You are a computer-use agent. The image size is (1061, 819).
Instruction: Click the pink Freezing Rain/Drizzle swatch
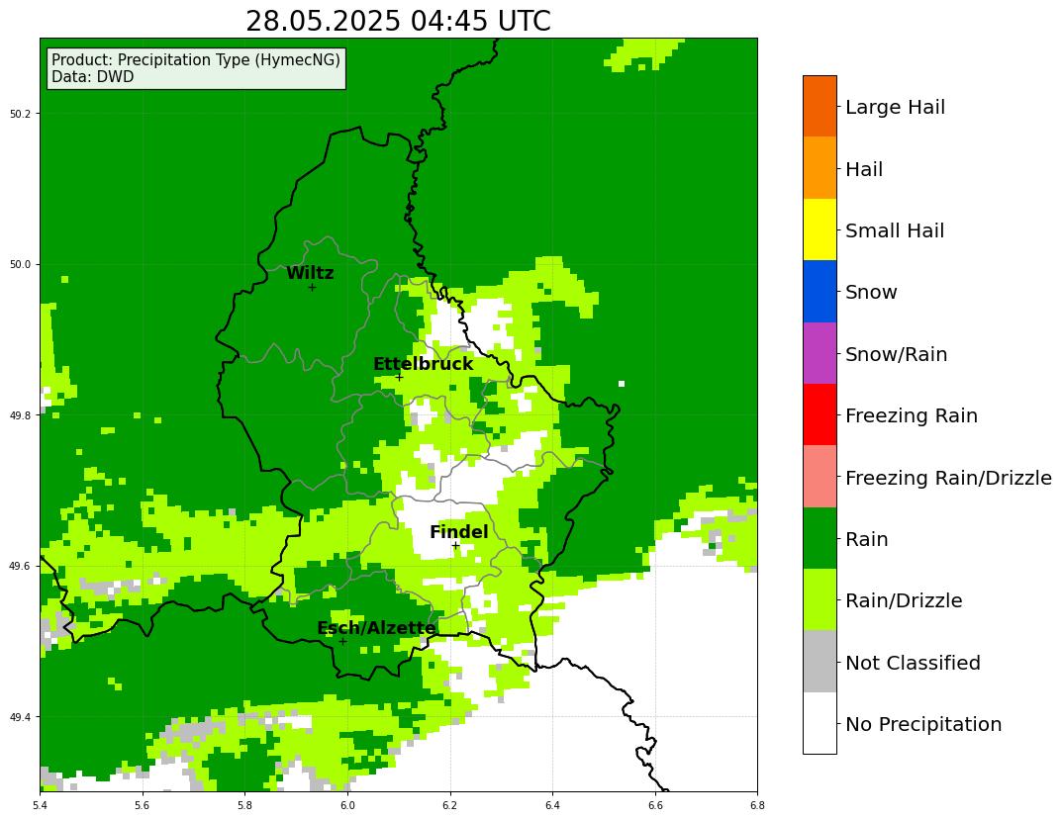coord(820,476)
